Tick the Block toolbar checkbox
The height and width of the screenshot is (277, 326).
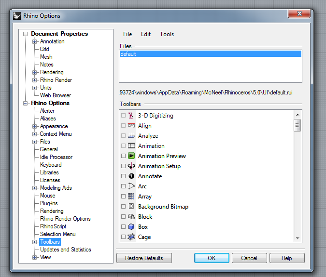pyautogui.click(x=123, y=216)
